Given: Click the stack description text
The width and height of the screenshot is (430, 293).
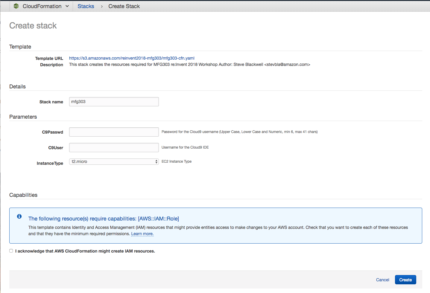Looking at the screenshot, I should tap(190, 64).
